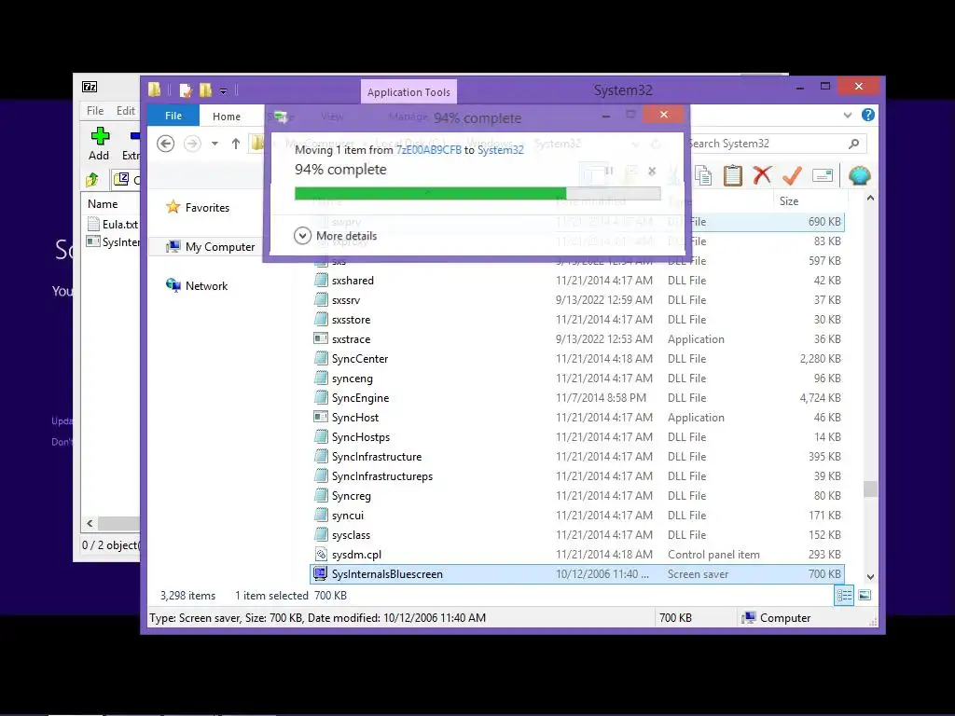This screenshot has height=716, width=955.
Task: Click the SysInternalsBluescreen file icon
Action: pyautogui.click(x=321, y=573)
